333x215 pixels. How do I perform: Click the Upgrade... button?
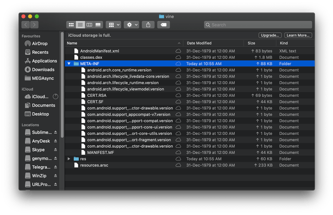270,35
